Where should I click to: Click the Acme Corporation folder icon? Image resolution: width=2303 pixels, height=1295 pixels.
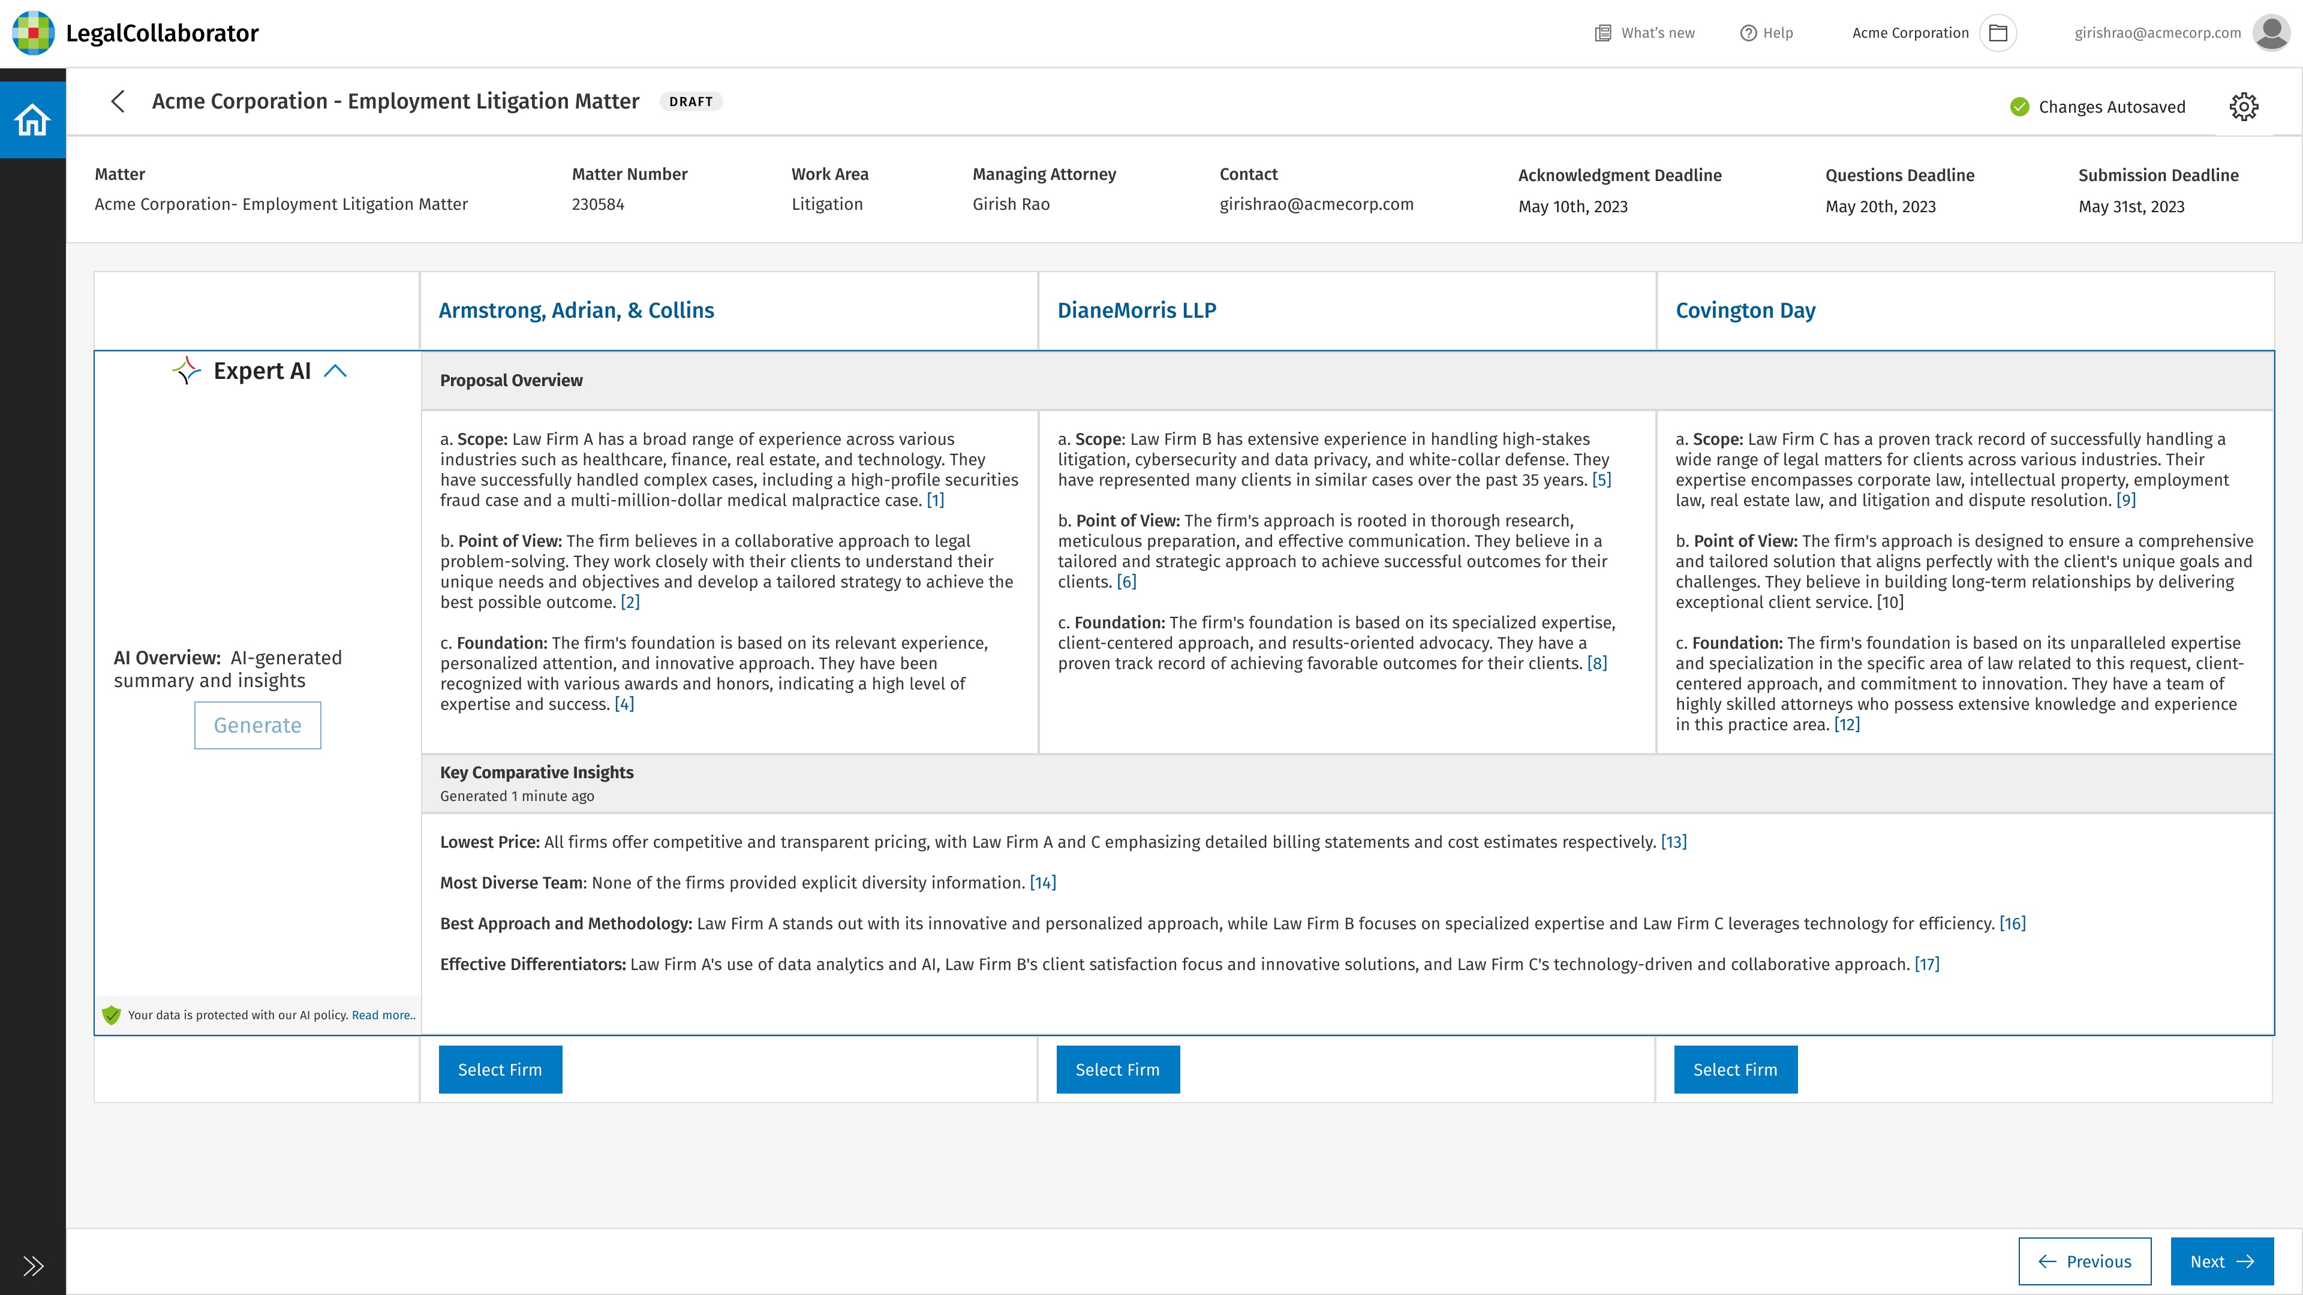point(1998,33)
